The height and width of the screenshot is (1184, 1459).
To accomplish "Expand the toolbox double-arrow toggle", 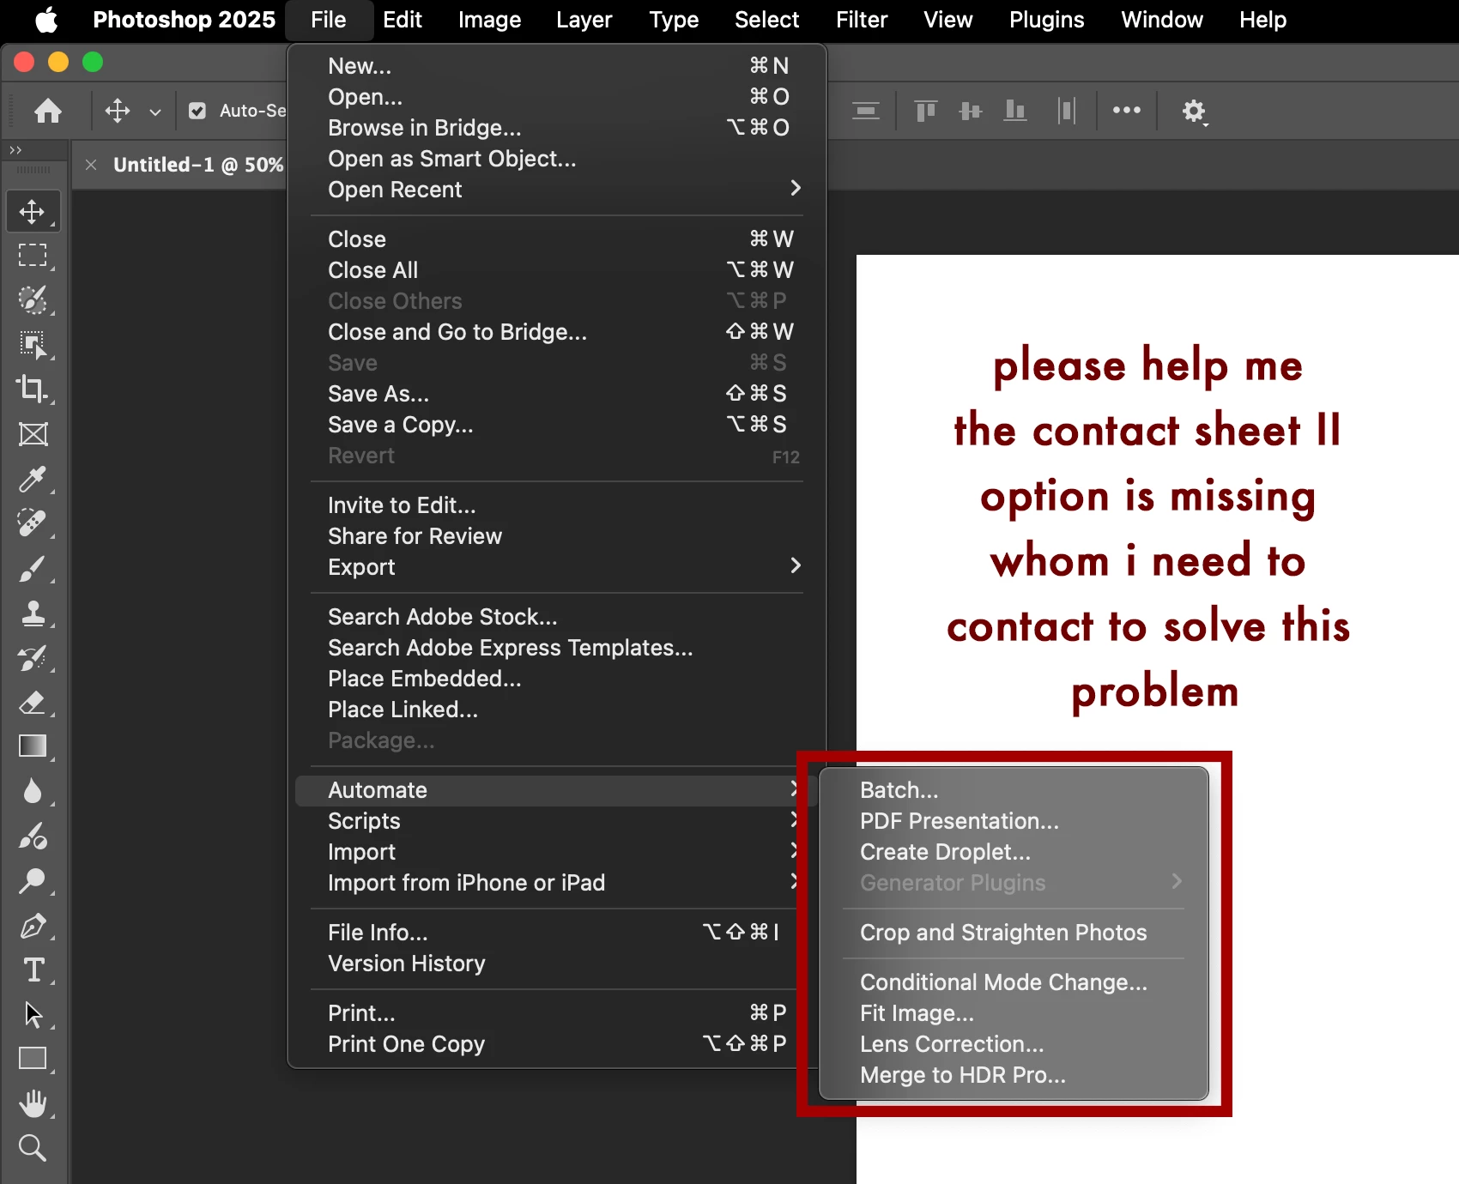I will (15, 150).
